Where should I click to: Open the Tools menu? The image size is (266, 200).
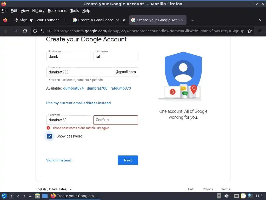pyautogui.click(x=75, y=11)
